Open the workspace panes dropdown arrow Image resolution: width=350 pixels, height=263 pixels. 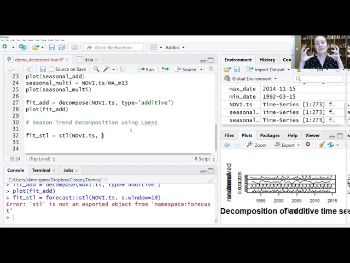(161, 48)
